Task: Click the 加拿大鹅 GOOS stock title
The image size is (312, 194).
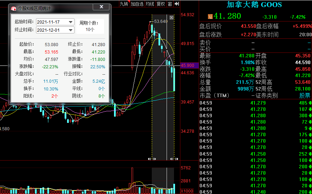Action: click(x=254, y=5)
